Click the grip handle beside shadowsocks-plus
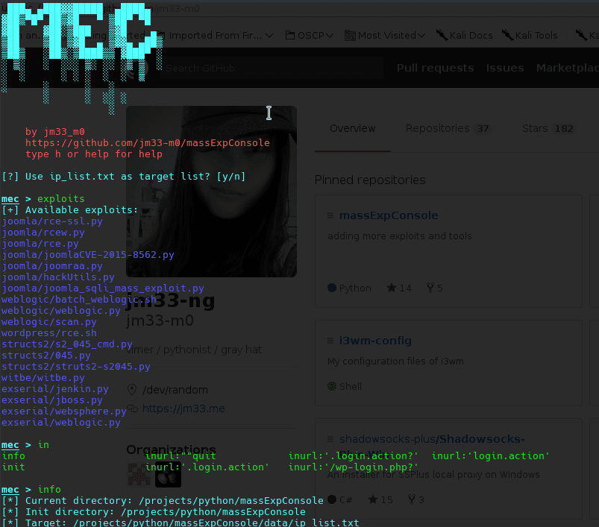Image resolution: width=599 pixels, height=527 pixels. [x=330, y=439]
